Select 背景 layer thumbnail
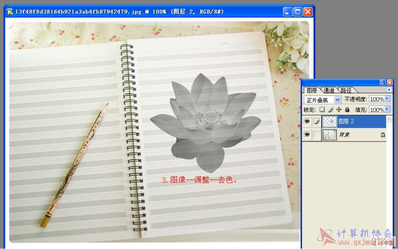The height and width of the screenshot is (249, 398). (329, 135)
